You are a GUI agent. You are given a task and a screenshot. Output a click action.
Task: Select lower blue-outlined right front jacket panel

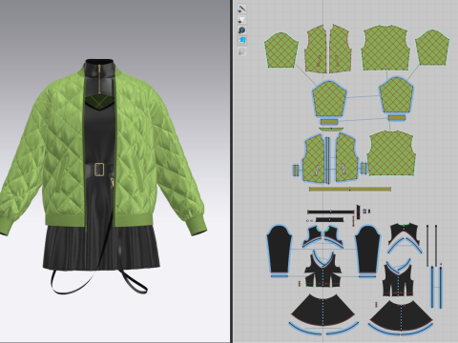click(x=346, y=157)
